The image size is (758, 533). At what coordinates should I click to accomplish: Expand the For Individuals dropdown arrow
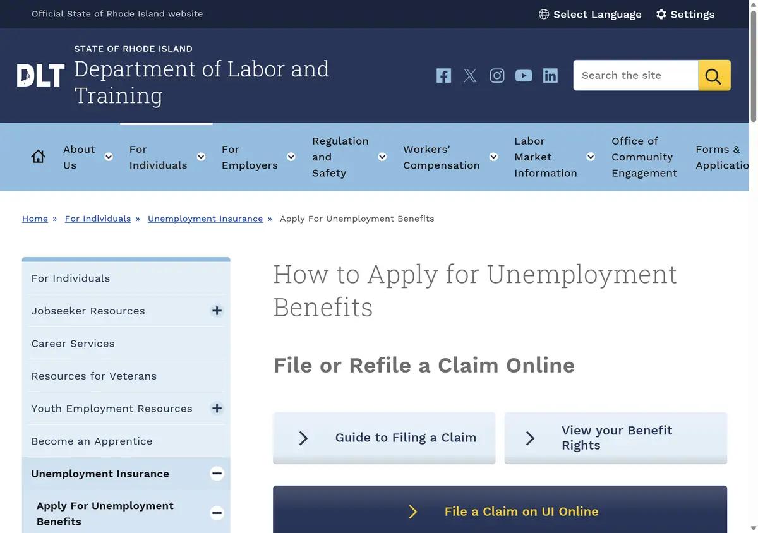click(x=201, y=157)
